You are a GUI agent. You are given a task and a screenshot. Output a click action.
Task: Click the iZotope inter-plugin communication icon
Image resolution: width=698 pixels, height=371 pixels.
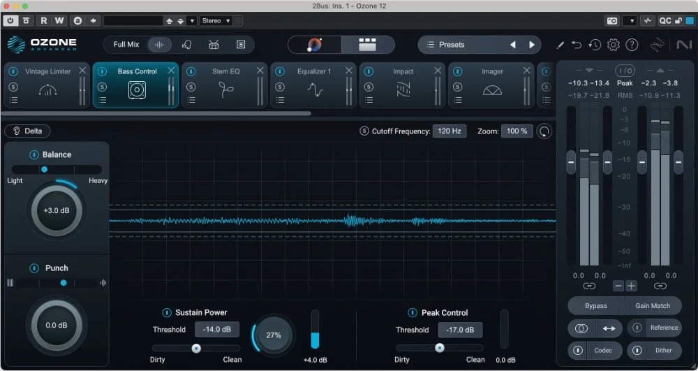[657, 45]
